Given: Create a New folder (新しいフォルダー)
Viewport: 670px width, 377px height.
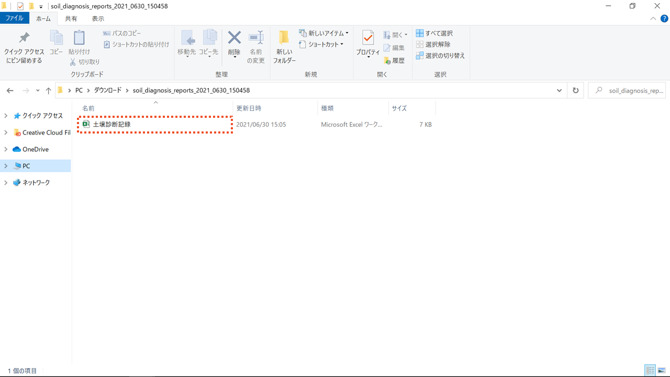Looking at the screenshot, I should point(284,47).
